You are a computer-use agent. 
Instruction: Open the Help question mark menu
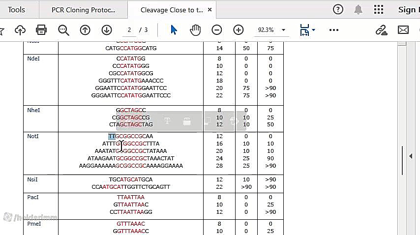click(338, 10)
